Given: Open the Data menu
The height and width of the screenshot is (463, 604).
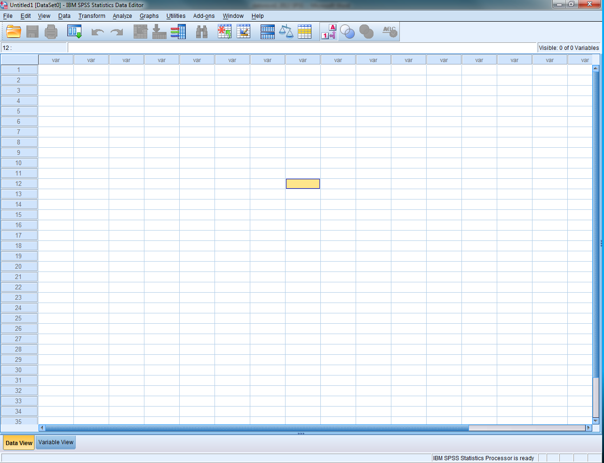Looking at the screenshot, I should coord(64,16).
